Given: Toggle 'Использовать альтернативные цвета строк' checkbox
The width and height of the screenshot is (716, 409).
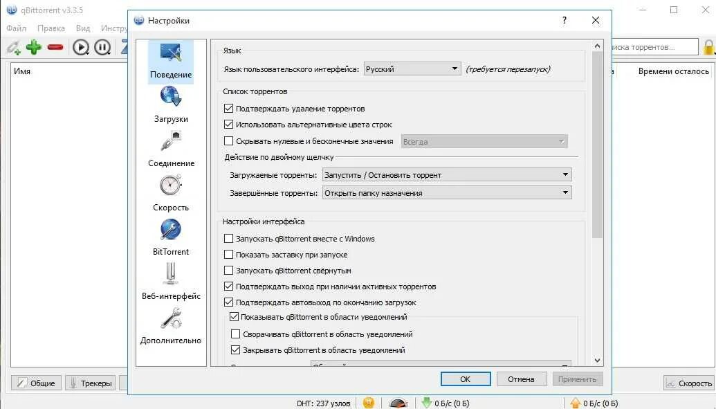Looking at the screenshot, I should coord(229,125).
